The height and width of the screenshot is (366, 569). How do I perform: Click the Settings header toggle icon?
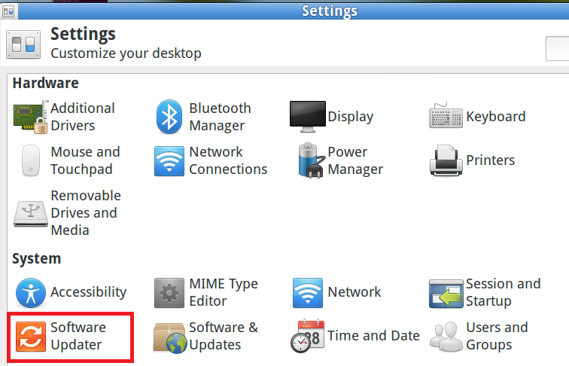pos(23,44)
